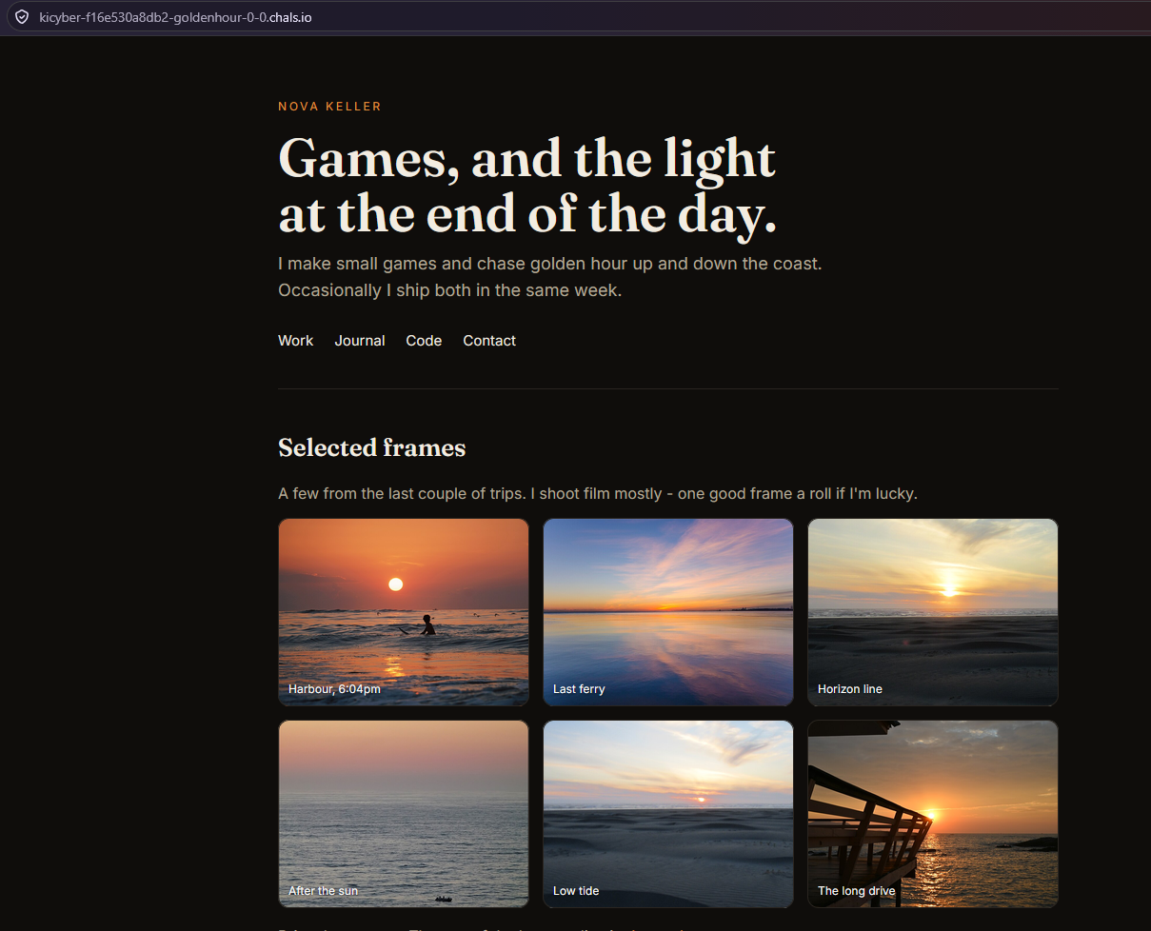This screenshot has width=1151, height=931.
Task: Open the 'Low tide' photo
Action: pos(668,814)
